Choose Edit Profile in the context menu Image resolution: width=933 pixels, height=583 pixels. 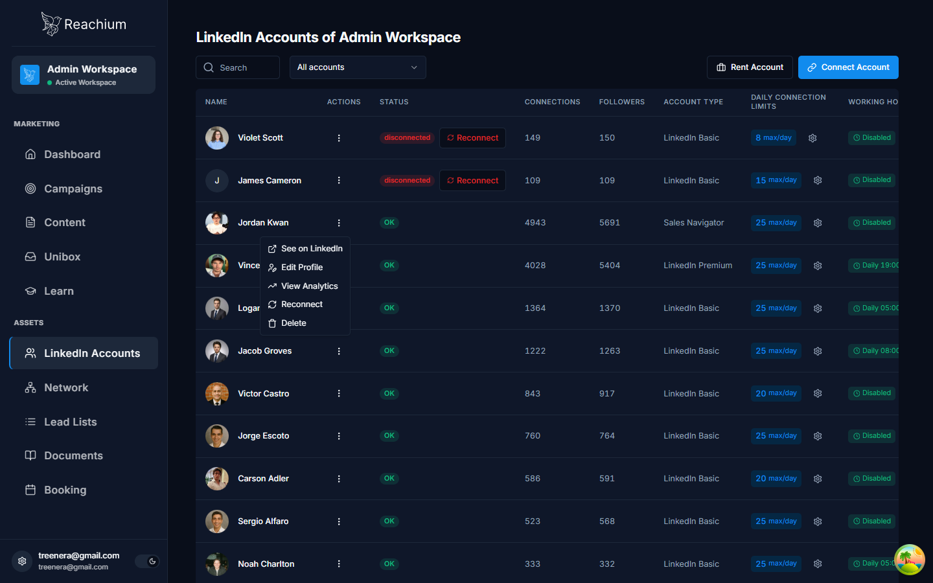pos(305,268)
